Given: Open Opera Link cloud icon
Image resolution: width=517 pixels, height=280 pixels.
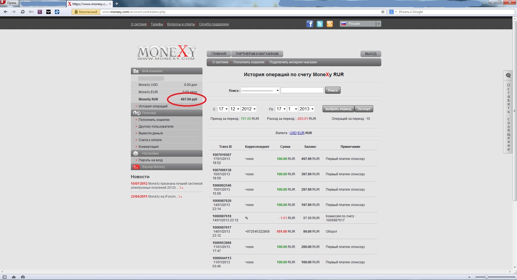Looking at the screenshot, I should click(x=14, y=277).
